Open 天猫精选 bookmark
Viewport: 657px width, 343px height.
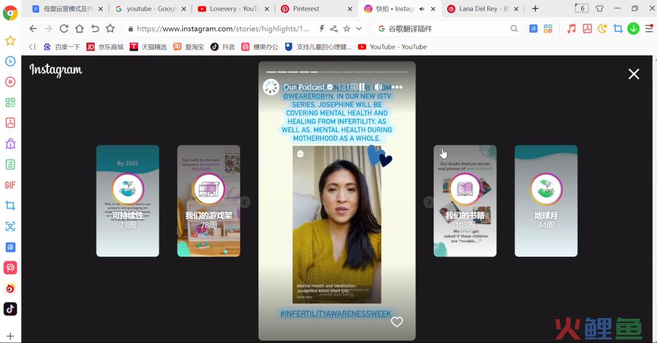point(148,47)
